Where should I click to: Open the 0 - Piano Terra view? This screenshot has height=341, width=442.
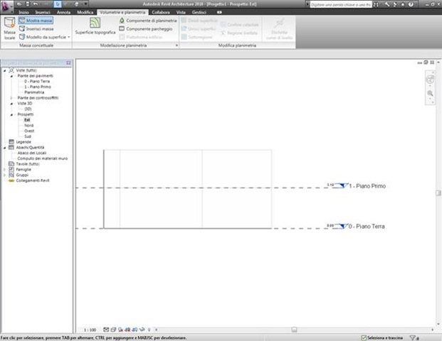37,81
